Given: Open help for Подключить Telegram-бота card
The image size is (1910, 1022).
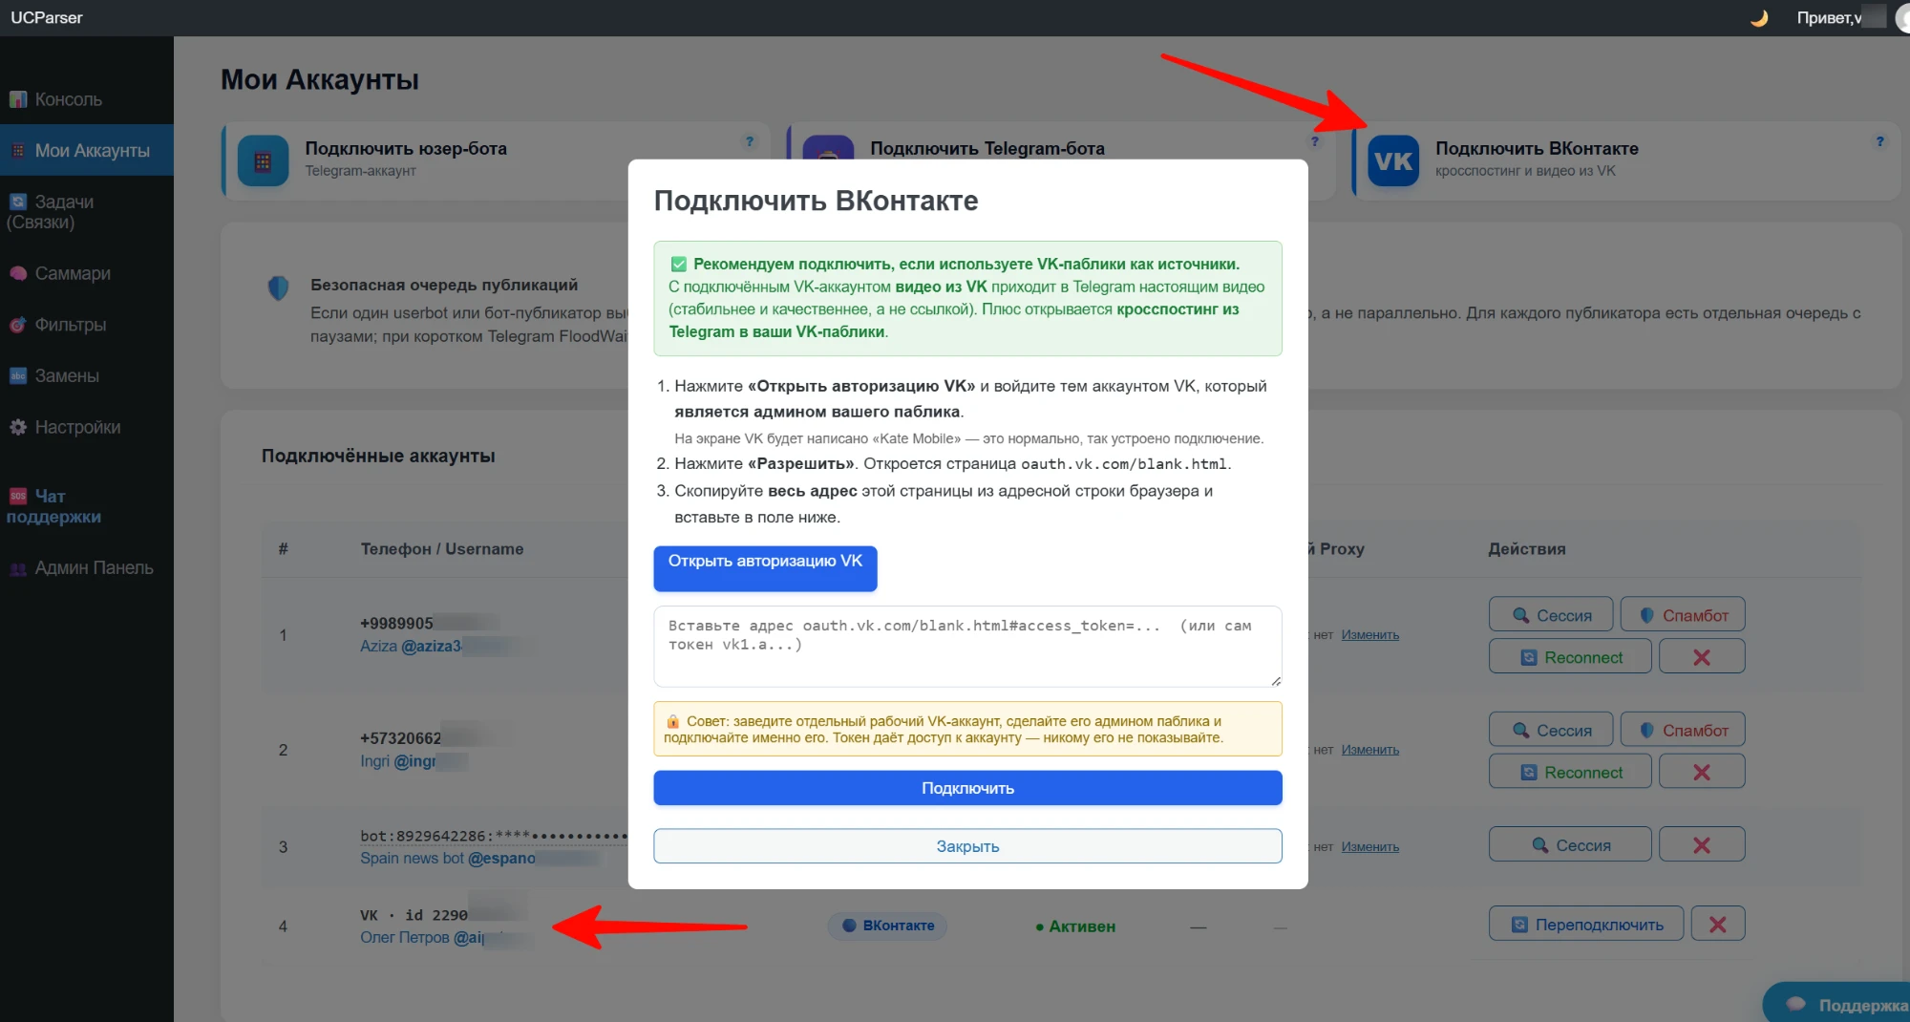Looking at the screenshot, I should 1315,141.
